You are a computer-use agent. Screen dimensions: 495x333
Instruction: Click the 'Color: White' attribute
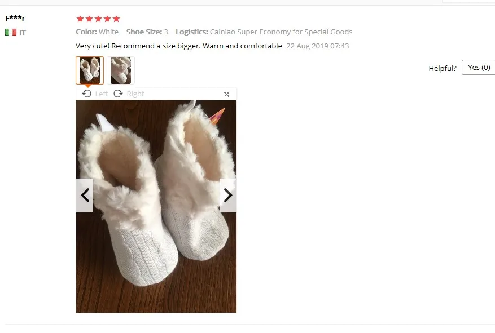(97, 32)
